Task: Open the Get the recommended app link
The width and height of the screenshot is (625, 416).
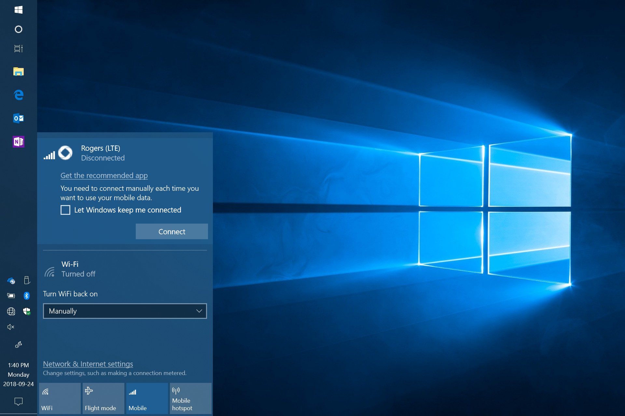Action: pyautogui.click(x=104, y=175)
